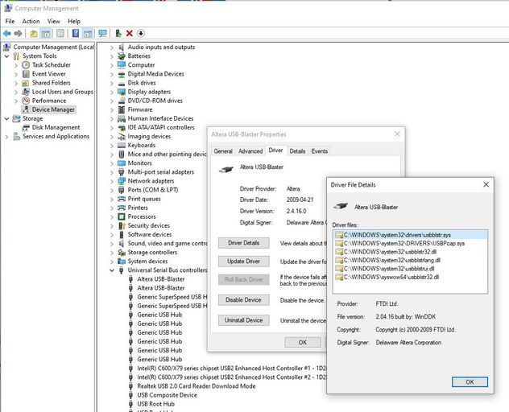Toggle the Show/Hide Action Pane toolbar icon
509x412 pixels.
pyautogui.click(x=88, y=34)
